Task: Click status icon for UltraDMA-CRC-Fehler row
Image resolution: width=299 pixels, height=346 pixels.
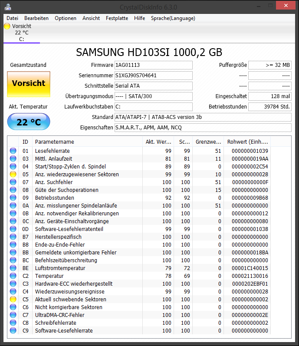Action: click(x=13, y=315)
